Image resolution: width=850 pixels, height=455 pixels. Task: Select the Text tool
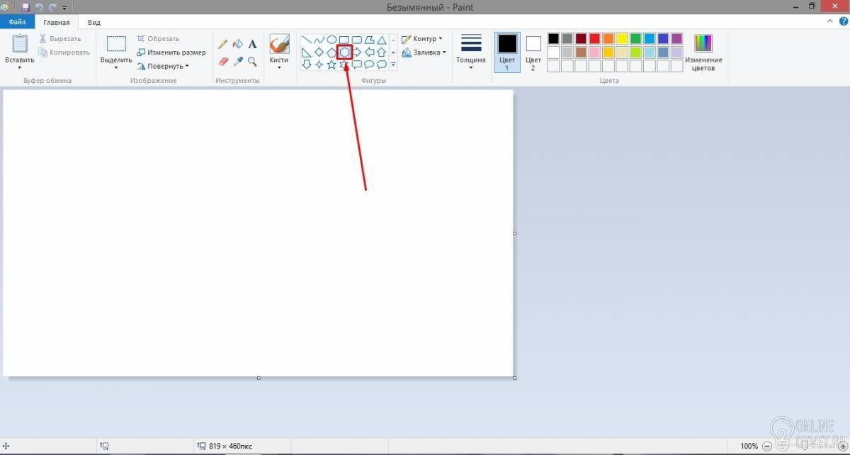pyautogui.click(x=252, y=44)
